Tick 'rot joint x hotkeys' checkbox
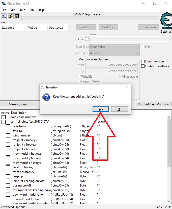 tap(8, 140)
